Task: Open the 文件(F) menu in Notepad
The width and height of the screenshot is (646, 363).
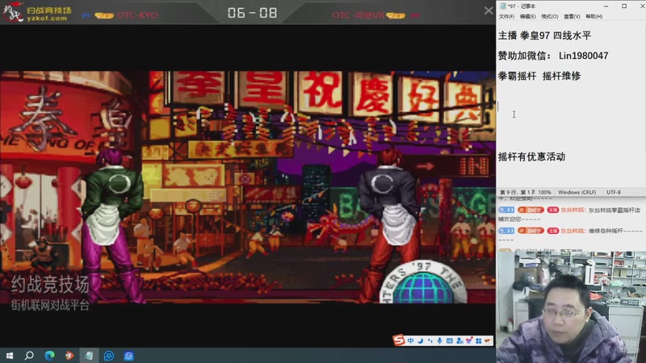Action: 506,16
